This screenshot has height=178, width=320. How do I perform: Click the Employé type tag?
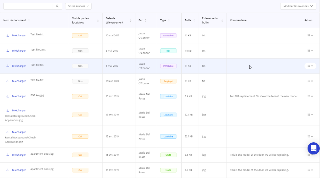click(x=169, y=81)
